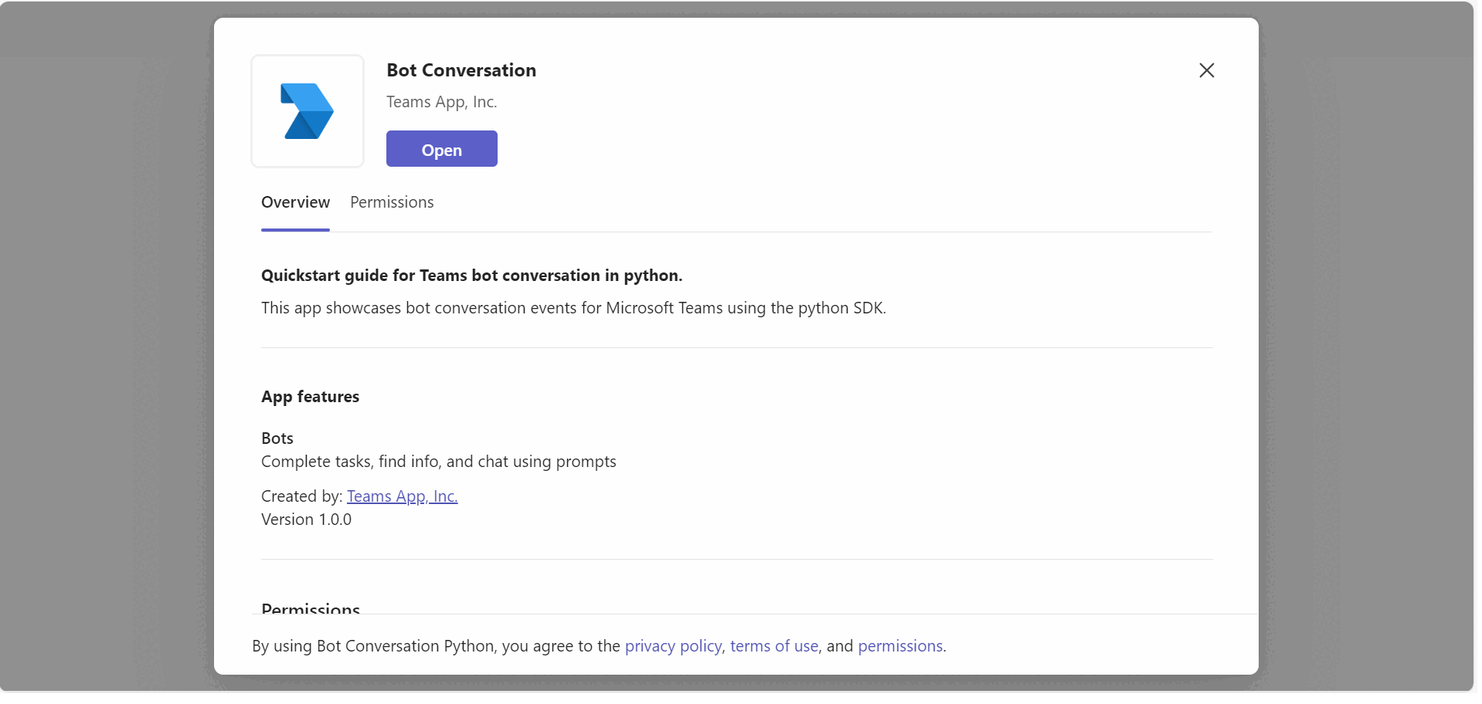Open the terms of use link
The width and height of the screenshot is (1482, 704).
click(x=774, y=646)
